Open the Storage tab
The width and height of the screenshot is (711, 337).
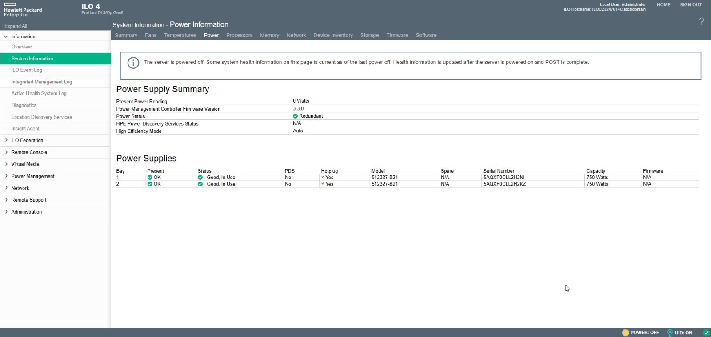click(369, 35)
